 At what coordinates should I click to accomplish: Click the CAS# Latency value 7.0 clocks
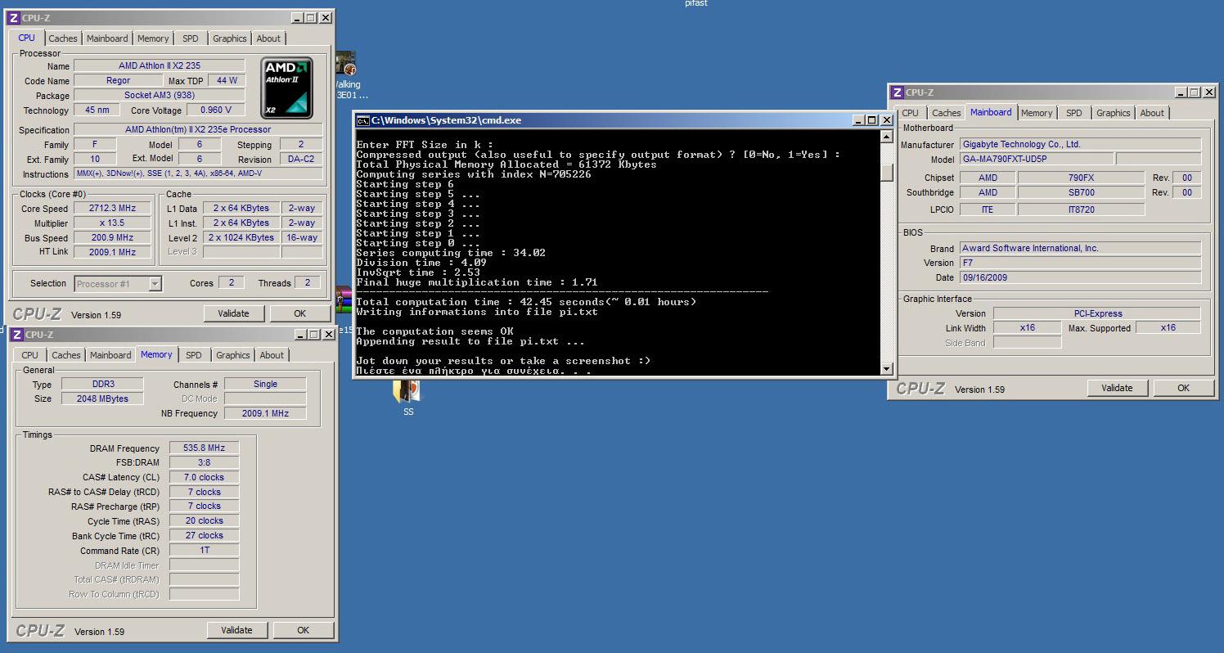pyautogui.click(x=205, y=477)
